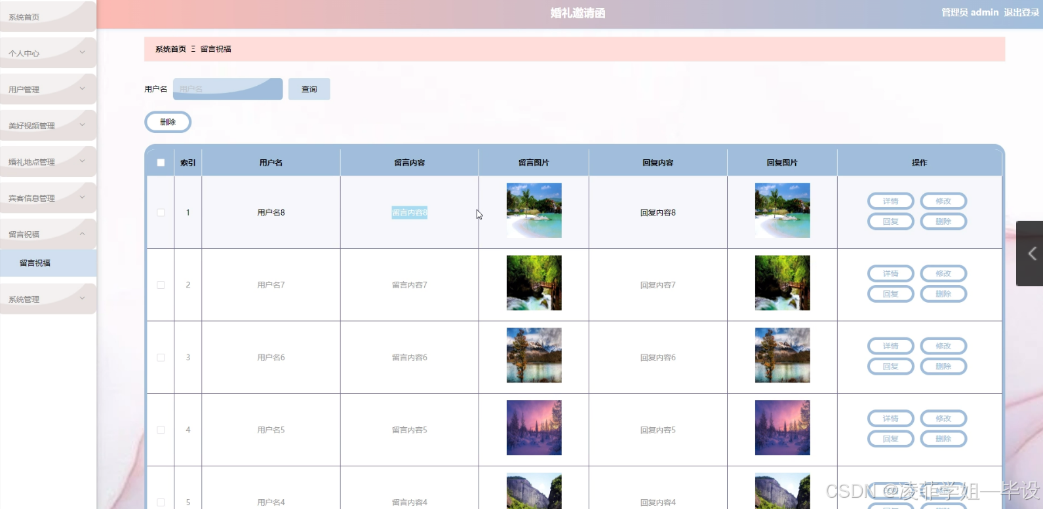Click 详情 for 用户名8 row
1043x509 pixels.
[x=890, y=201]
